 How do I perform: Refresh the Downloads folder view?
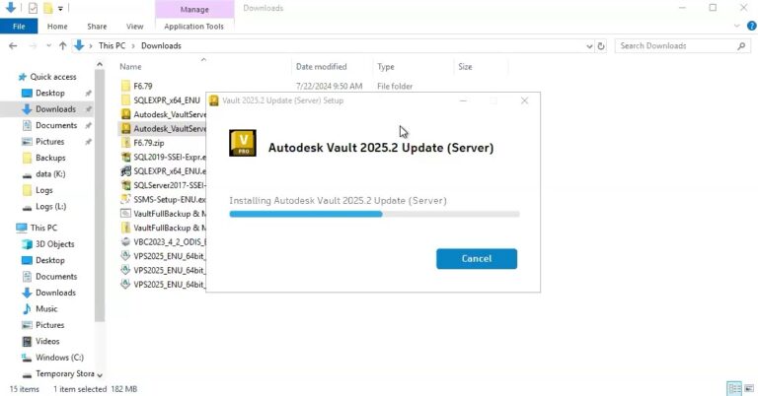(601, 46)
